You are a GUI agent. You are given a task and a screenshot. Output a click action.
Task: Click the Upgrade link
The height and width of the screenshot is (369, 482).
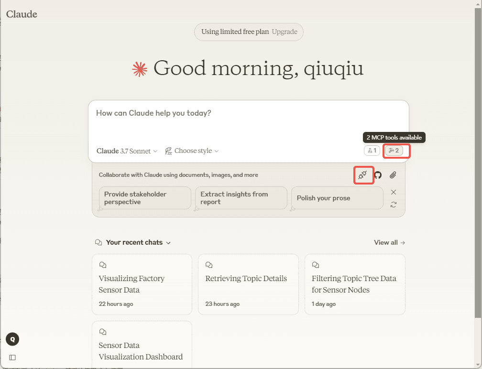coord(285,32)
